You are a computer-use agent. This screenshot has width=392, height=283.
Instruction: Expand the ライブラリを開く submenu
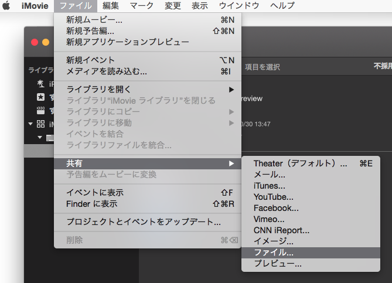pos(148,90)
